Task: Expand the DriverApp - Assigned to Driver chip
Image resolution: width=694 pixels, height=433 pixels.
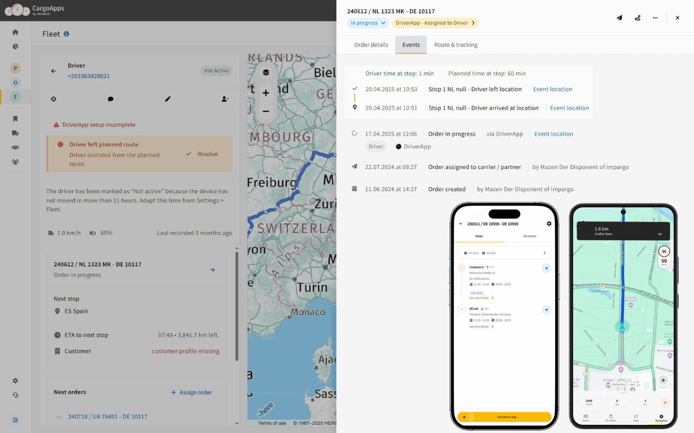Action: pos(434,23)
